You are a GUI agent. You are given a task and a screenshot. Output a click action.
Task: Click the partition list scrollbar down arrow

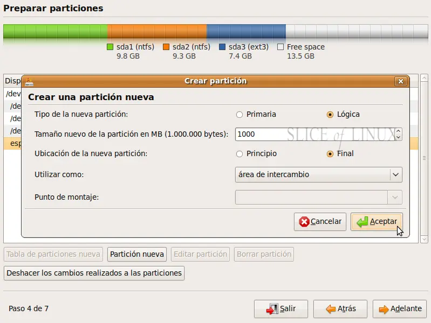pos(424,240)
